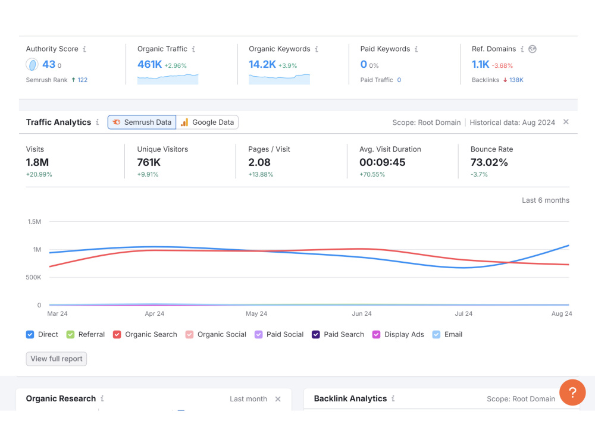This screenshot has width=595, height=446.
Task: Open the Ref. Domains 1.1K value
Action: [480, 64]
